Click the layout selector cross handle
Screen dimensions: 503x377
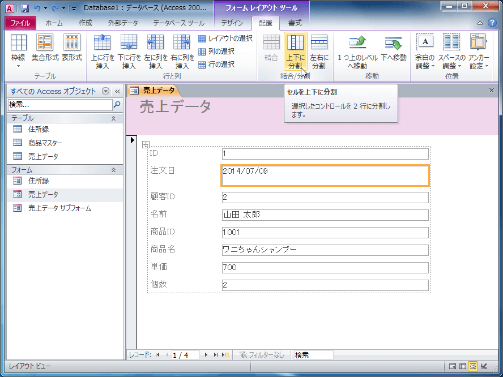click(146, 144)
